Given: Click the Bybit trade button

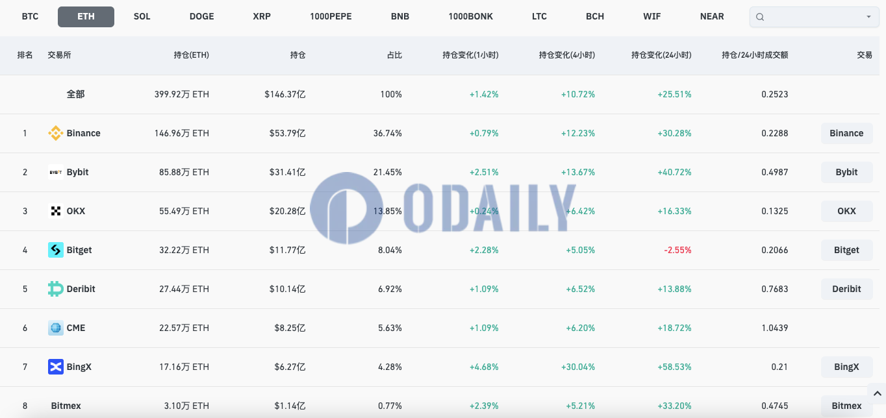Looking at the screenshot, I should click(x=846, y=172).
